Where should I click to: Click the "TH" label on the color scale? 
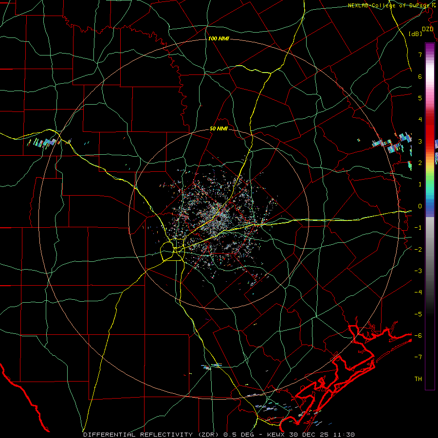point(418,379)
